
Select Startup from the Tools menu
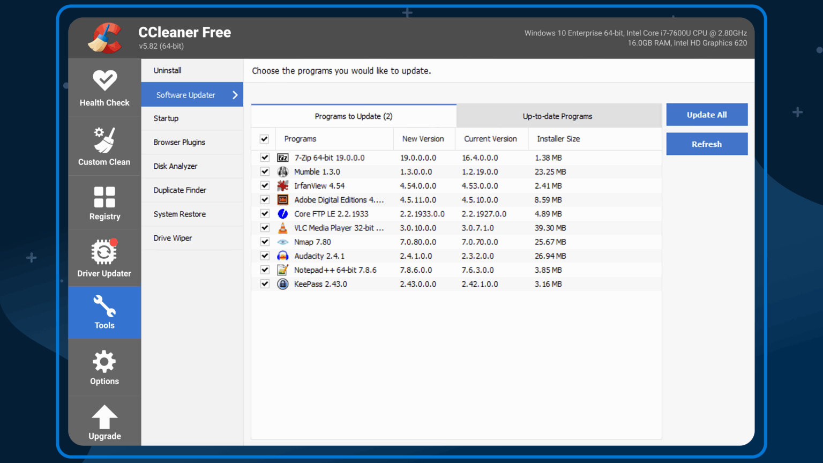pyautogui.click(x=166, y=118)
